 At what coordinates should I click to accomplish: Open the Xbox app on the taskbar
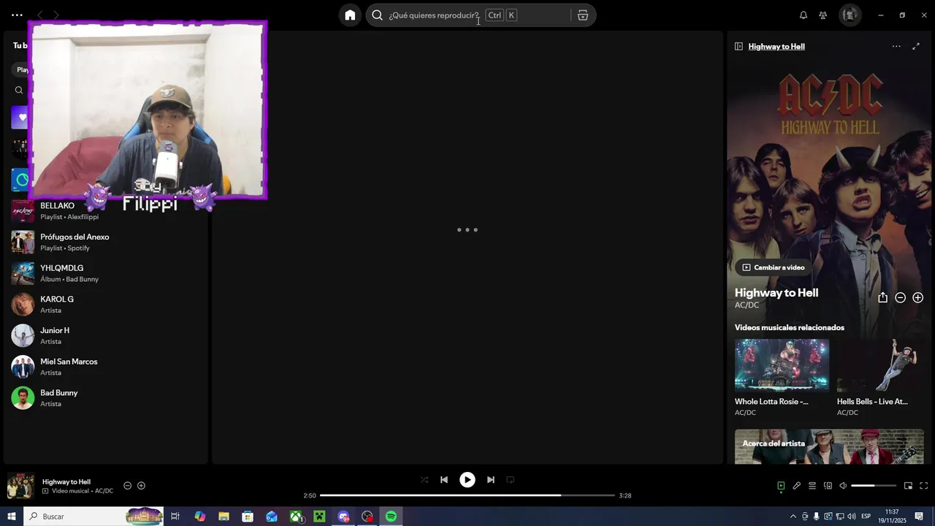point(296,517)
